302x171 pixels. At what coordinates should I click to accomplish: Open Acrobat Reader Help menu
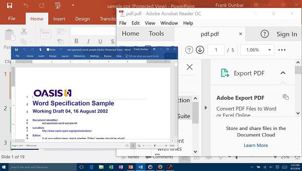(188, 23)
